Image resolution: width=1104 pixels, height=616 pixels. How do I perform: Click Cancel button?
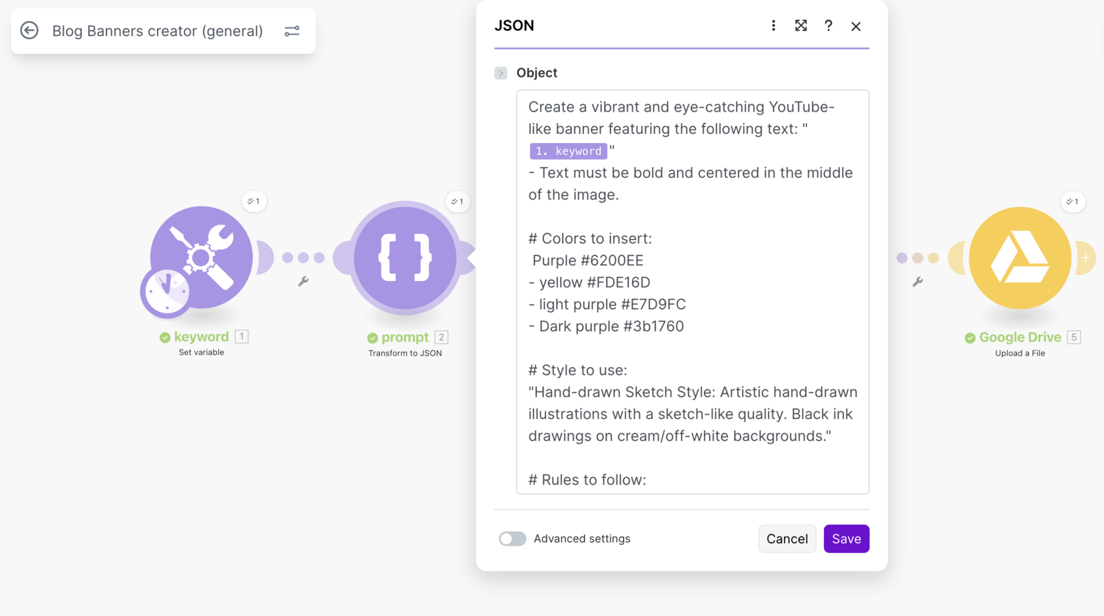(787, 539)
